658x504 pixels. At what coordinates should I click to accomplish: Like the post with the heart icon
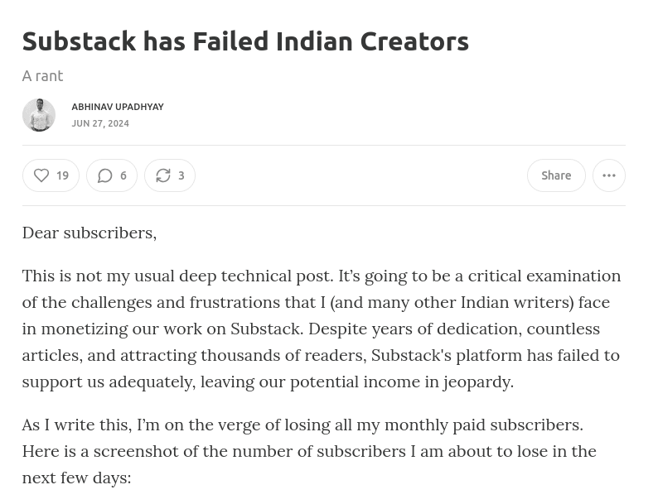(41, 175)
